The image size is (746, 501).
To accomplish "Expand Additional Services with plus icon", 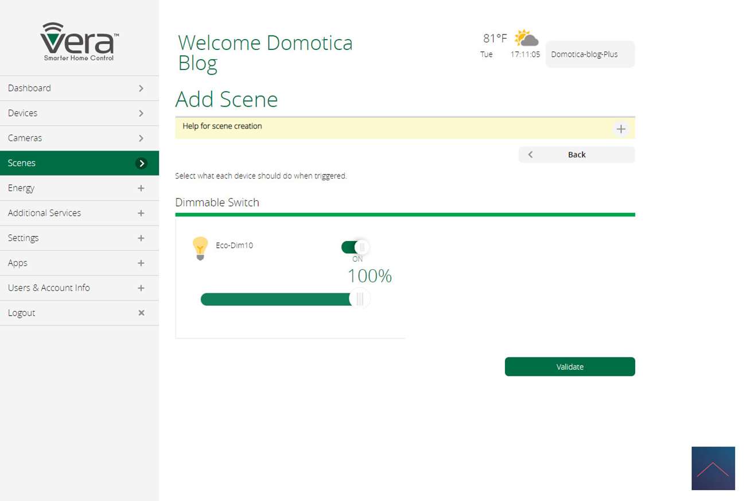I will (x=141, y=213).
